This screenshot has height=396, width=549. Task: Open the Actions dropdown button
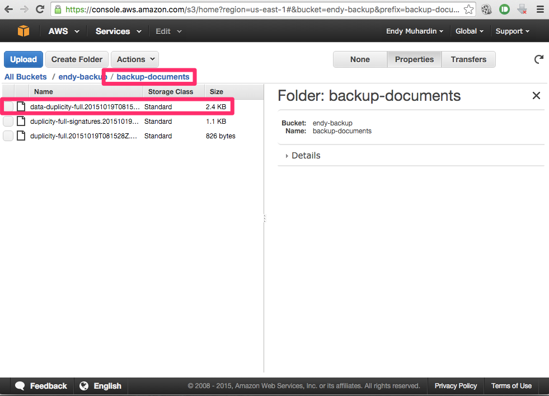click(135, 59)
